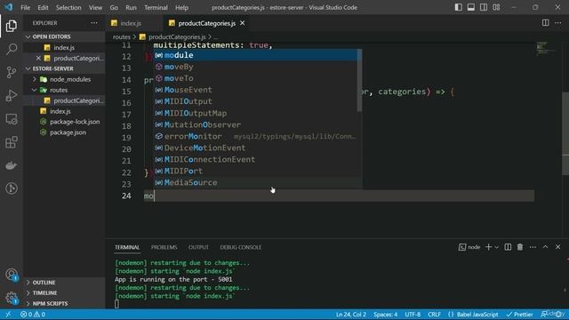Open Run and Debug view
Viewport: 569px width, 320px height.
pos(12,95)
